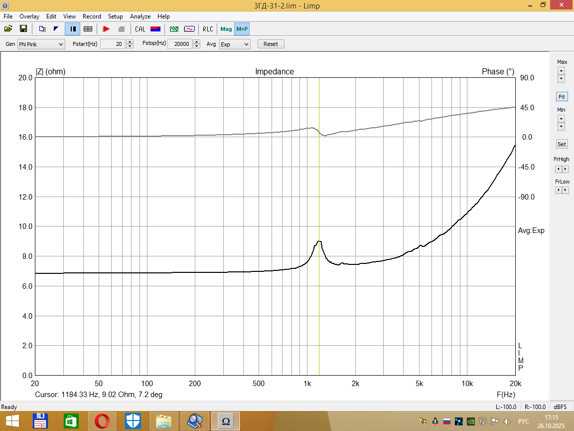Click the speaker volume tray icon
Viewport: 574px width, 431px height.
[x=507, y=422]
